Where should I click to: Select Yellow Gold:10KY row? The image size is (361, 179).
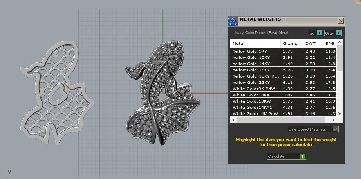click(x=283, y=57)
